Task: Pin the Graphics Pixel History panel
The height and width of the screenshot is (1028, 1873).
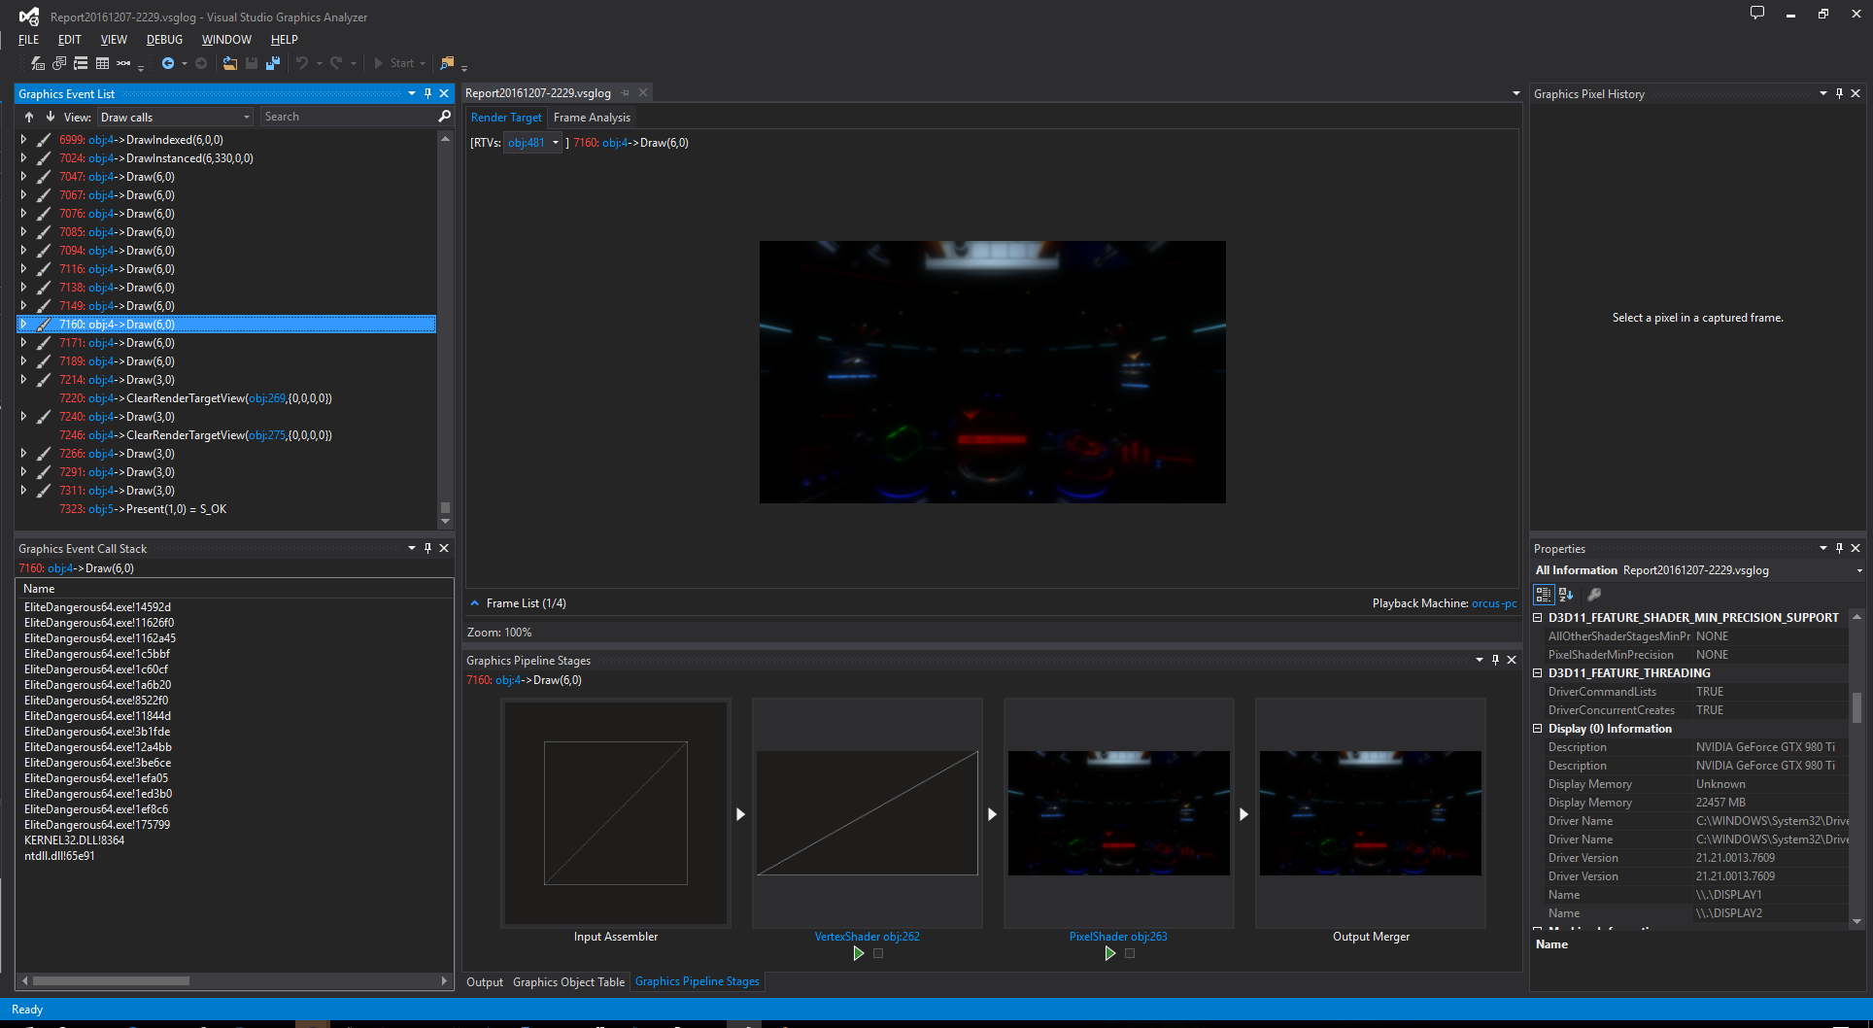Action: pyautogui.click(x=1839, y=93)
